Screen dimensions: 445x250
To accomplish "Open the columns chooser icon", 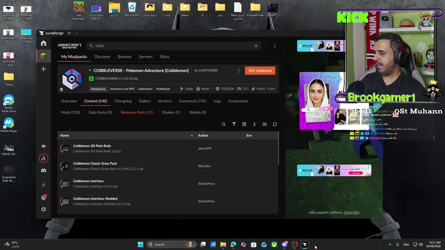I will 265,124.
